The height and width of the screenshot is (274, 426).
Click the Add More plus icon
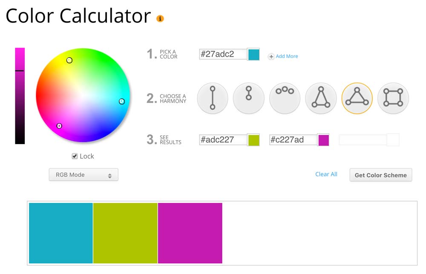point(271,56)
